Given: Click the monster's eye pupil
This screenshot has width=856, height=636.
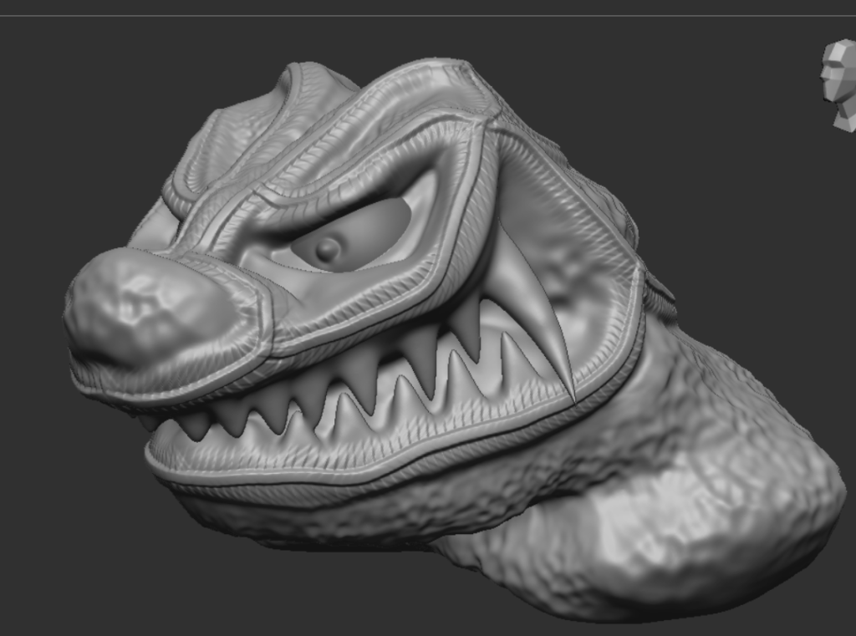Looking at the screenshot, I should click(x=328, y=248).
